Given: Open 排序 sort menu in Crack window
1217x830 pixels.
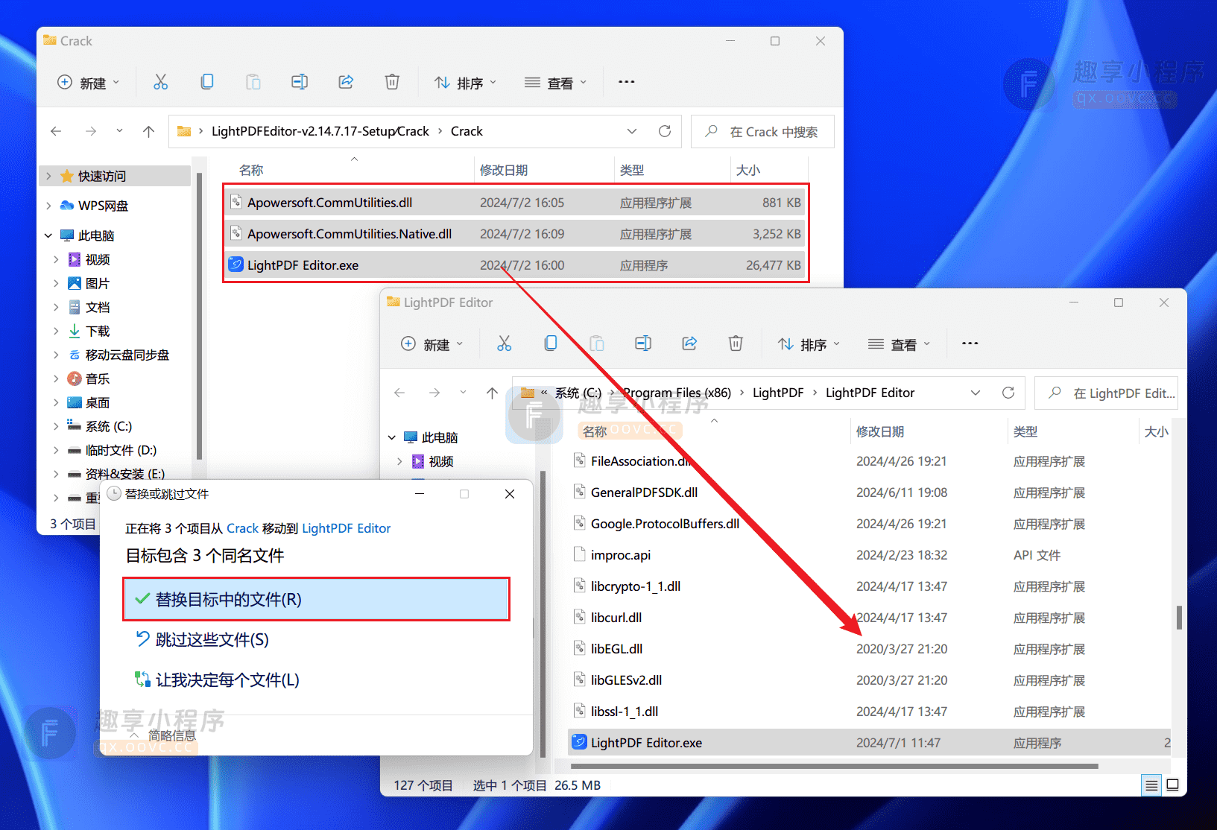Looking at the screenshot, I should pyautogui.click(x=466, y=83).
